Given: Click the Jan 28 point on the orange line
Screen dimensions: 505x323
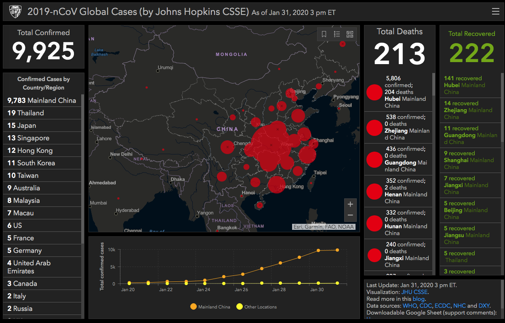Looking at the screenshot, I should click(x=280, y=263).
